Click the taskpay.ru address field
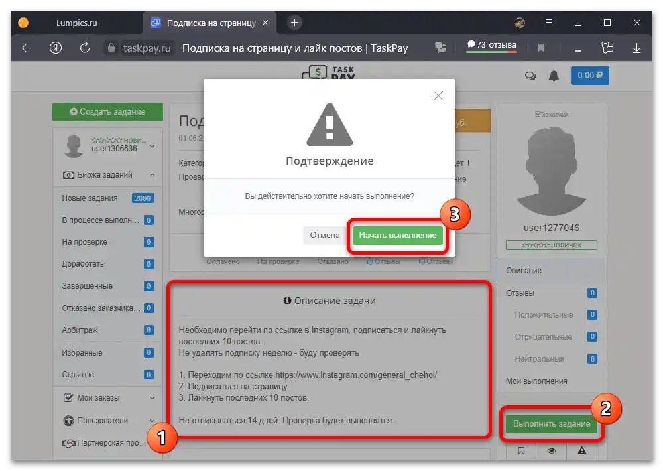Image resolution: width=663 pixels, height=471 pixels. (x=147, y=48)
